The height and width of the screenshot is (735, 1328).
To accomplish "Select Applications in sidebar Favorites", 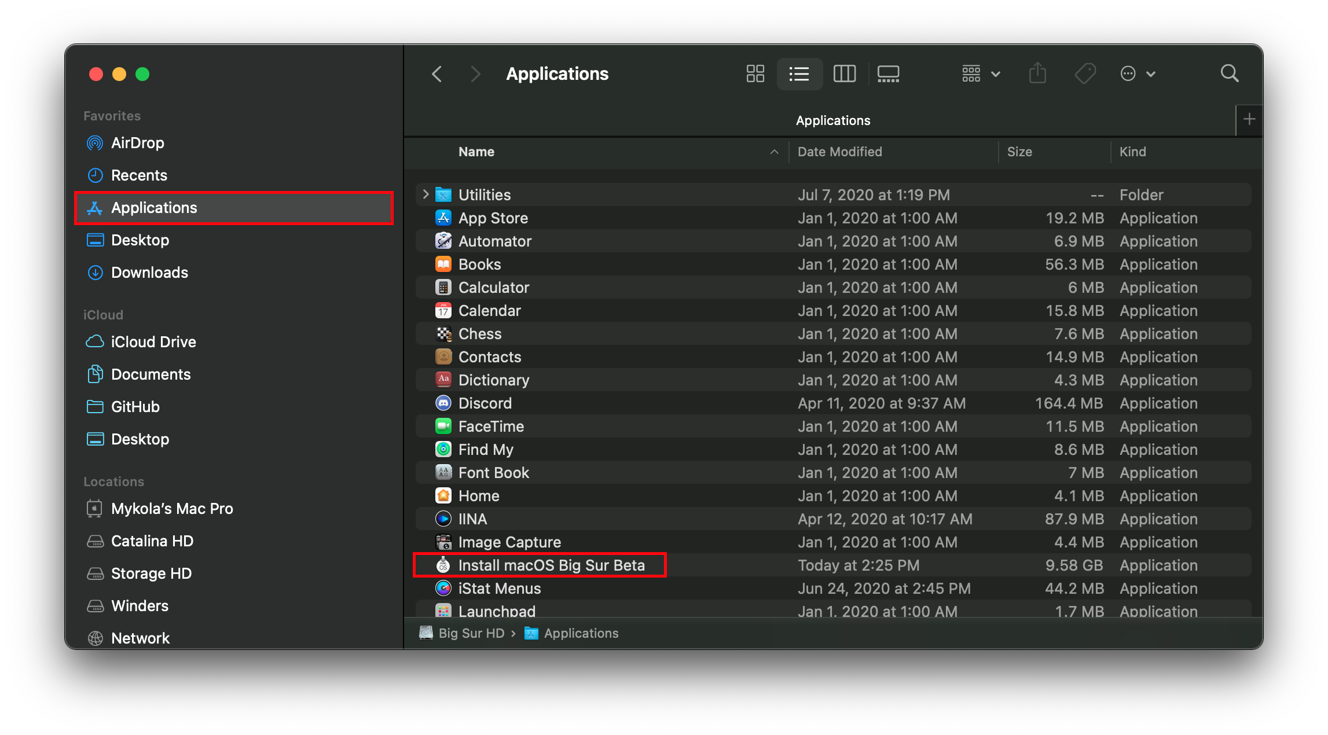I will pyautogui.click(x=234, y=208).
